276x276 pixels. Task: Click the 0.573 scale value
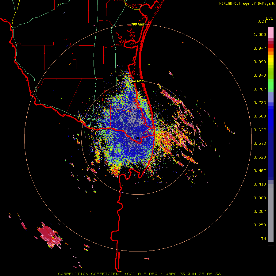pyautogui.click(x=260, y=144)
